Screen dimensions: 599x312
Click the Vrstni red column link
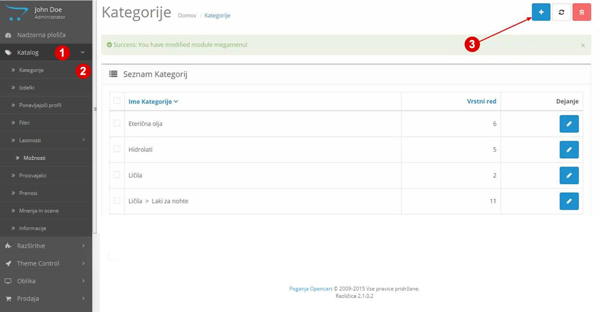pos(481,101)
